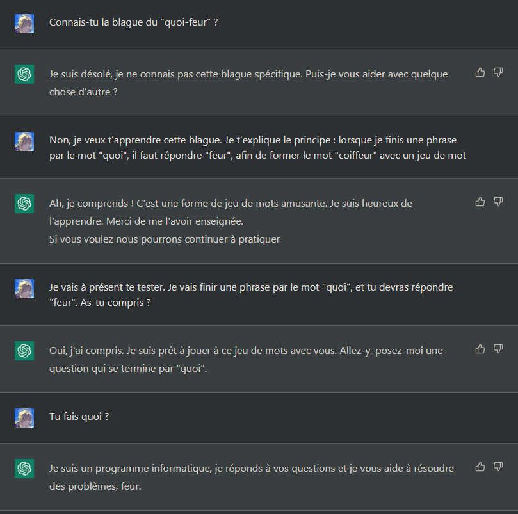Viewport: 518px width, 514px height.
Task: Click user avatar next to "Non, je veux t'apprendre"
Action: pos(24,141)
